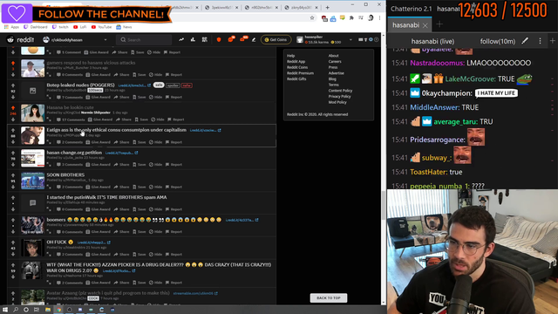558x314 pixels.
Task: Open the chat icon with notification badge
Action: (231, 39)
